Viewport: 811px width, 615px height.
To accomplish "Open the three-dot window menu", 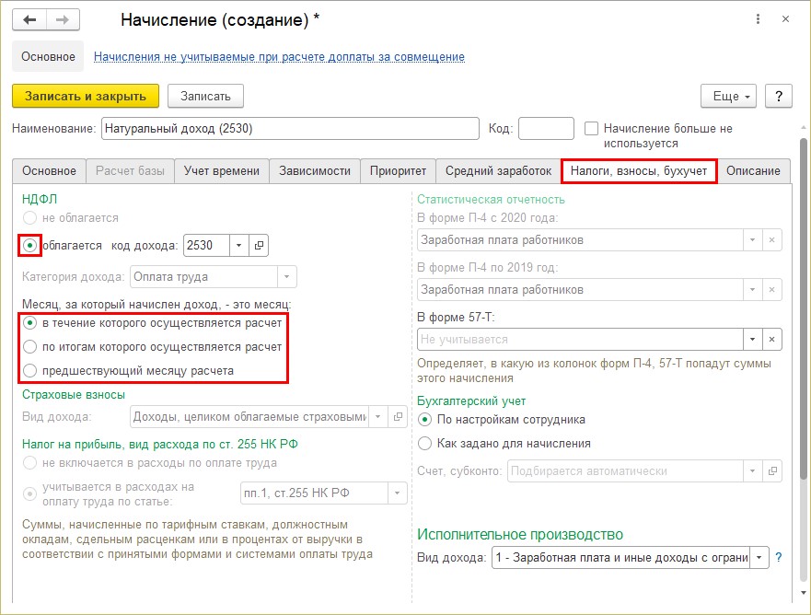I will click(758, 19).
